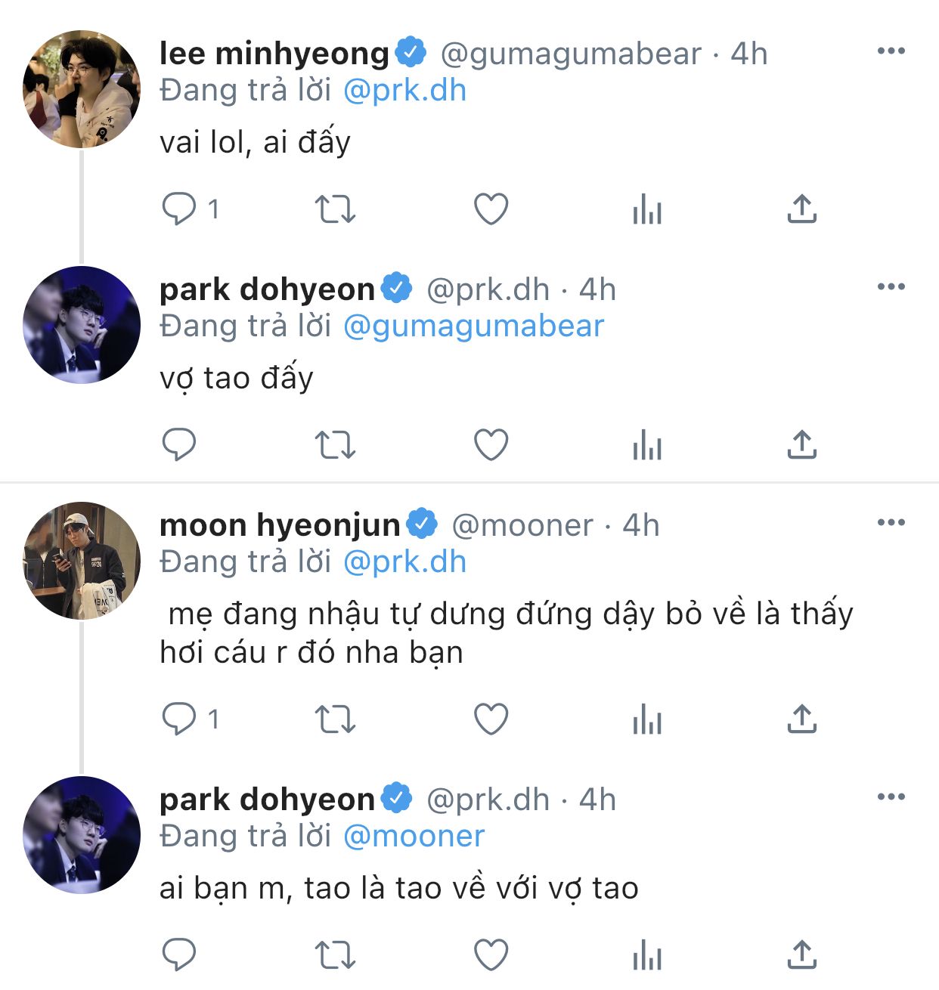Open lee minhyeong's profile picture

(x=82, y=89)
